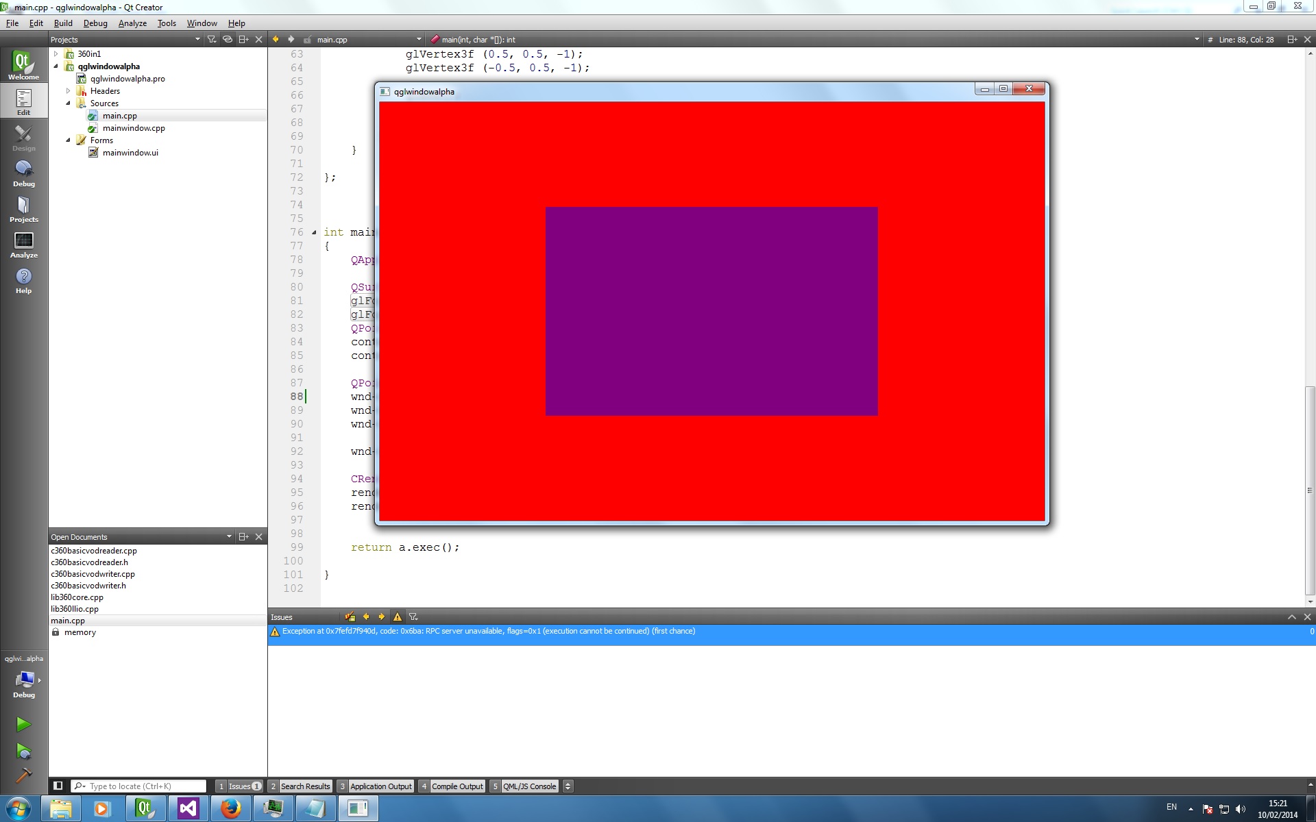Build project with the hammer icon
The image size is (1316, 822).
point(23,775)
